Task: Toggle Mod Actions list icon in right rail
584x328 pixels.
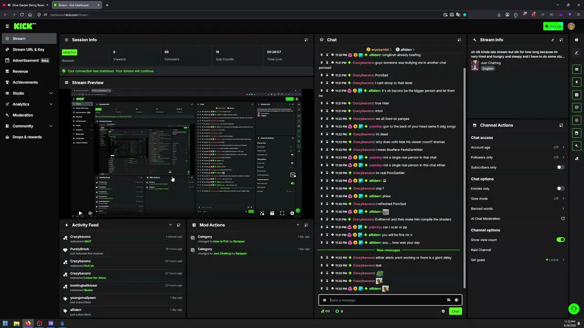Action: (x=577, y=95)
